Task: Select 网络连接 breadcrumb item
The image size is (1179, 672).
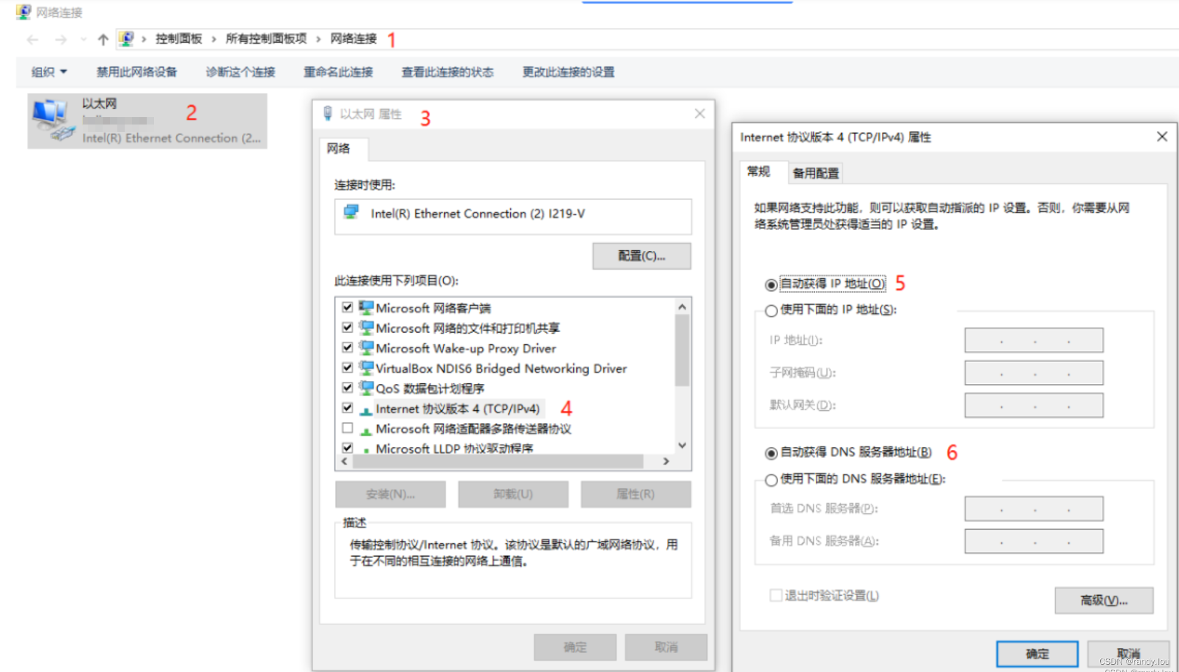Action: point(353,39)
